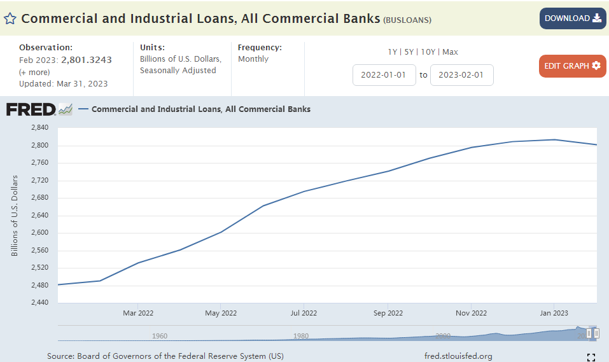The width and height of the screenshot is (609, 362).
Task: Click the series name in the chart legend
Action: (x=201, y=109)
